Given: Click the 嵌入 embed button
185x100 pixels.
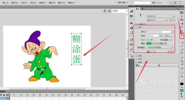Looking at the screenshot, I should pyautogui.click(x=168, y=36).
